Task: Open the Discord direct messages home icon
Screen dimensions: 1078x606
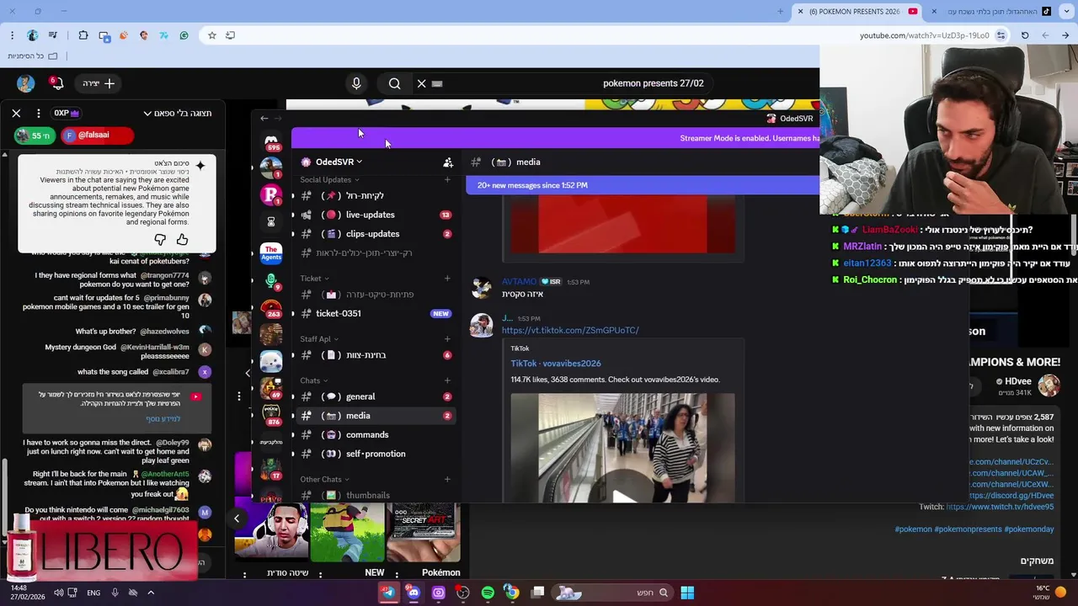Action: tap(271, 141)
